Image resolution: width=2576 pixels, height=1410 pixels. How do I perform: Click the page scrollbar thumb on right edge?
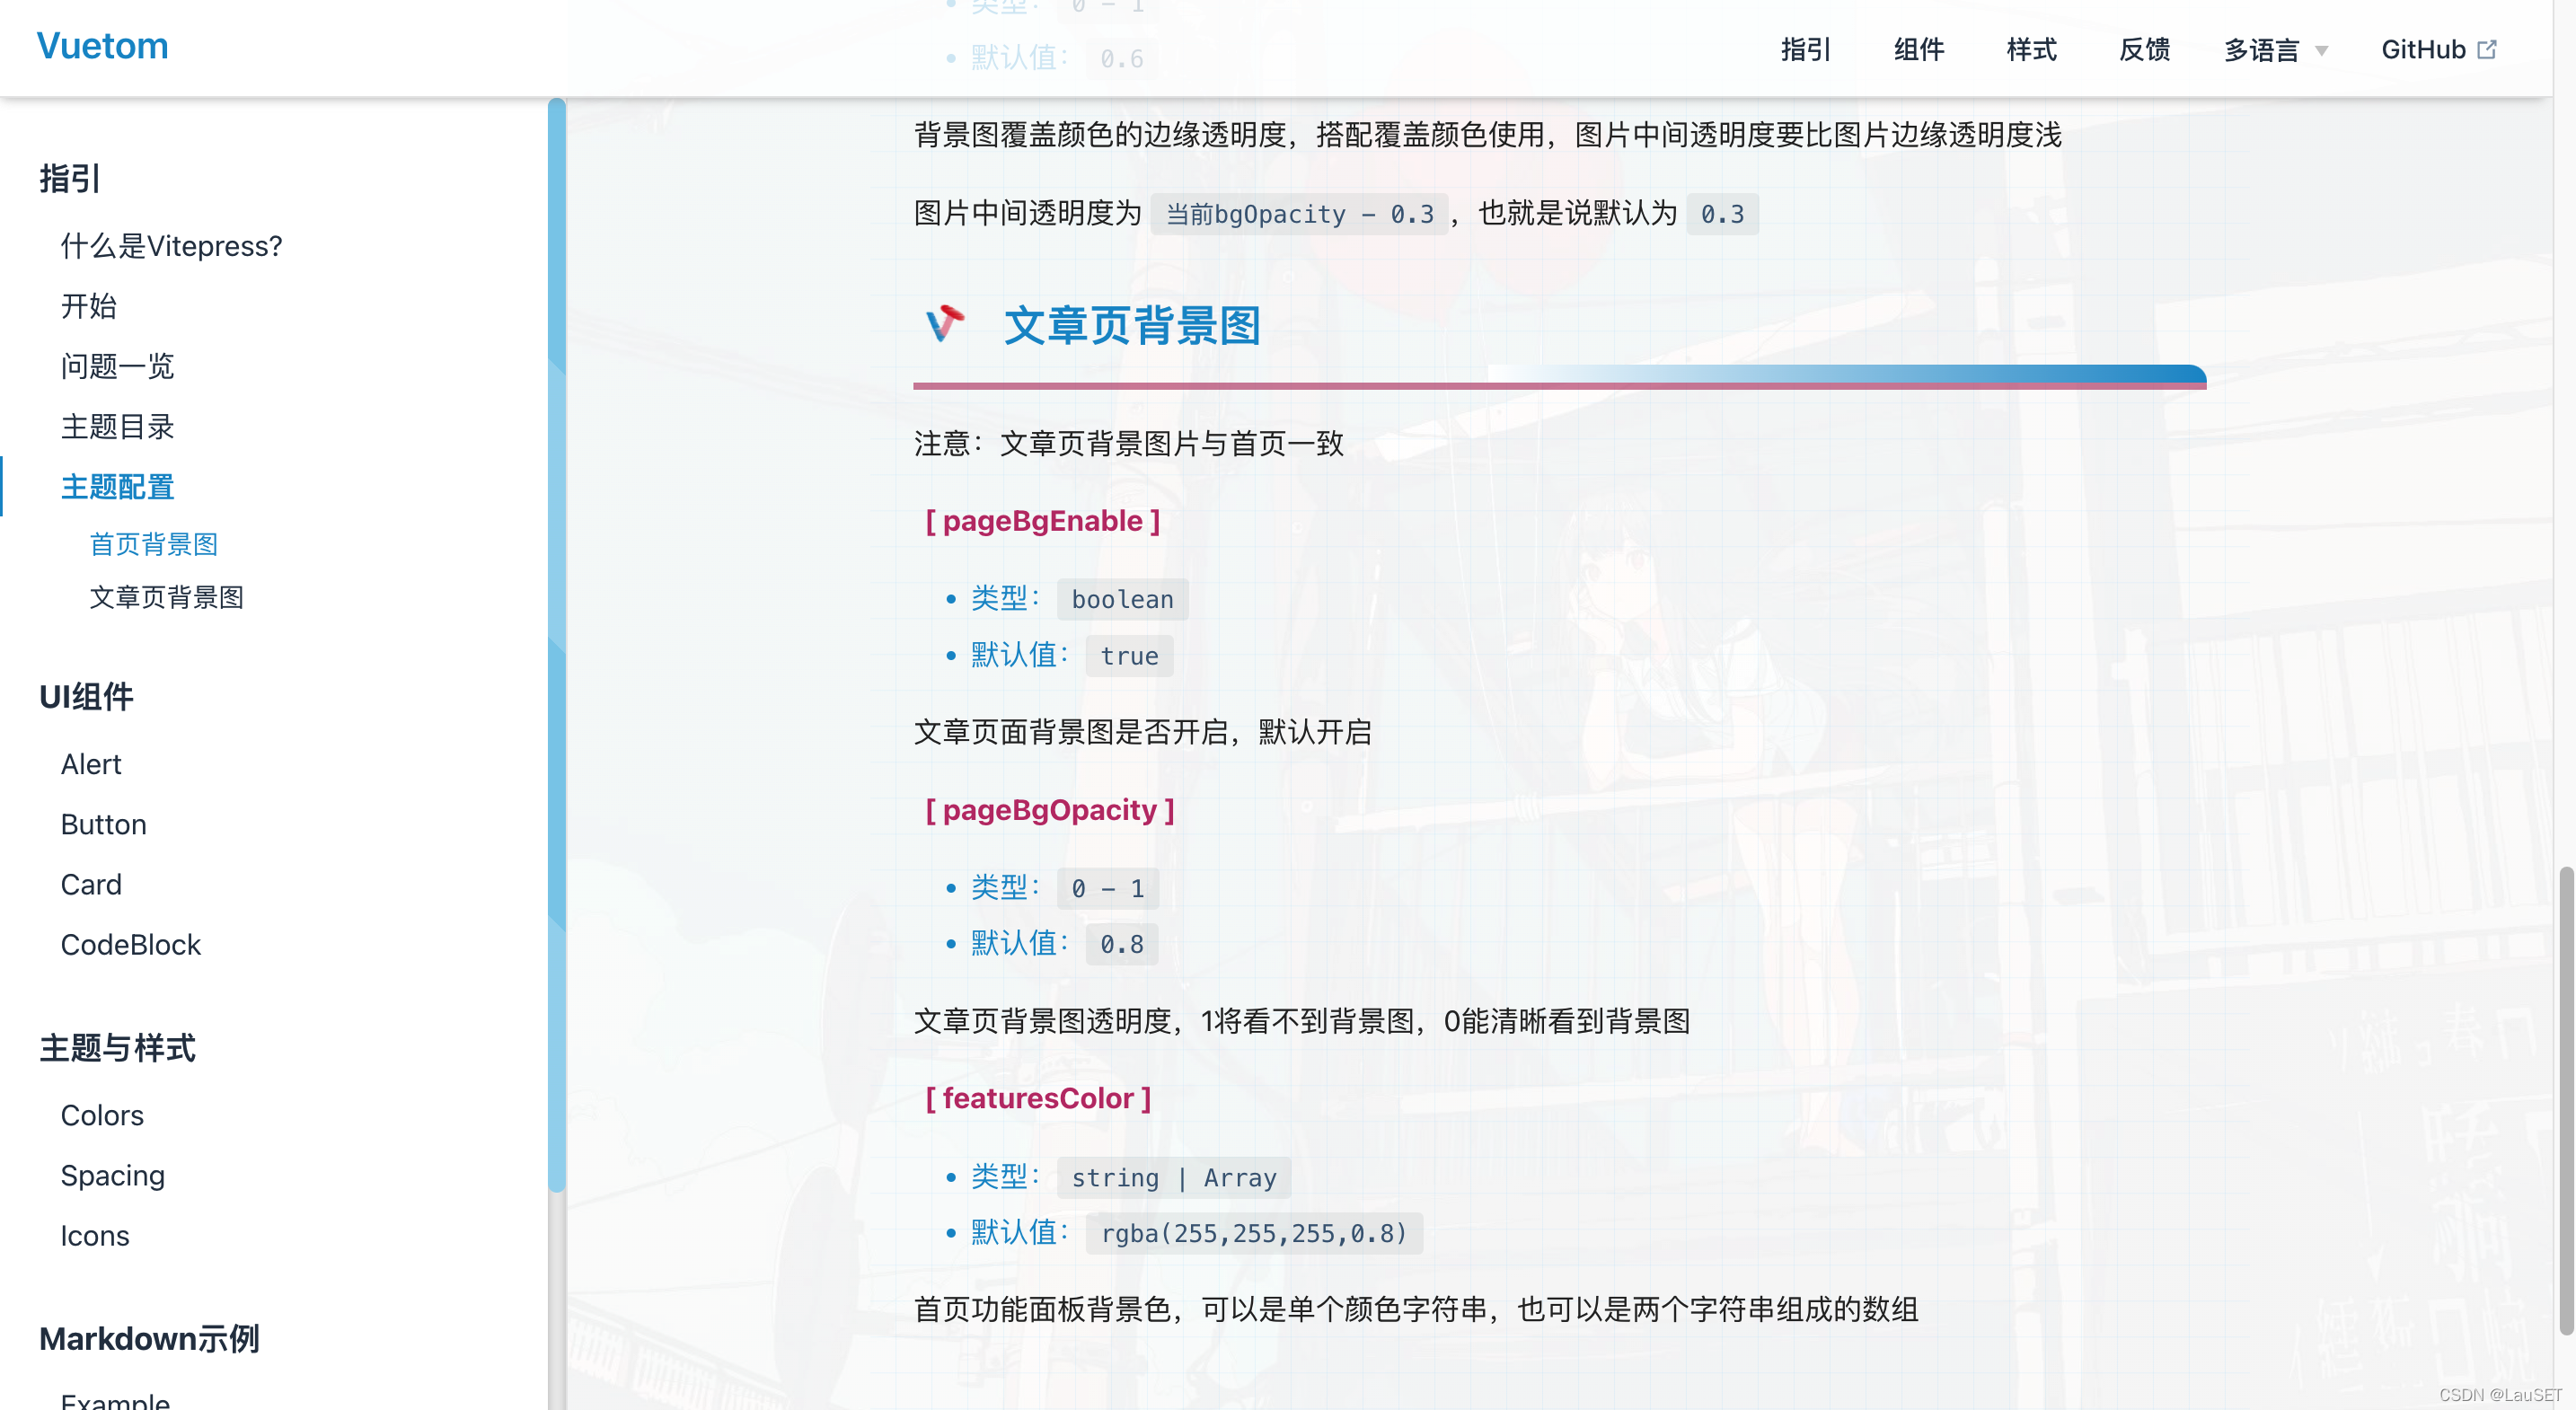coord(2566,1100)
